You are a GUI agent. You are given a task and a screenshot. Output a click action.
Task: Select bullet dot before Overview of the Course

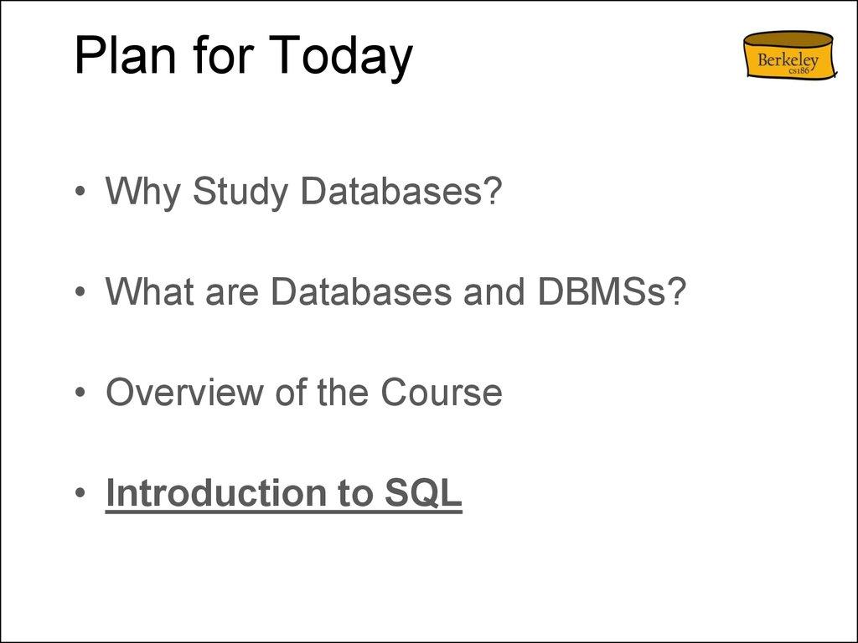click(x=79, y=394)
